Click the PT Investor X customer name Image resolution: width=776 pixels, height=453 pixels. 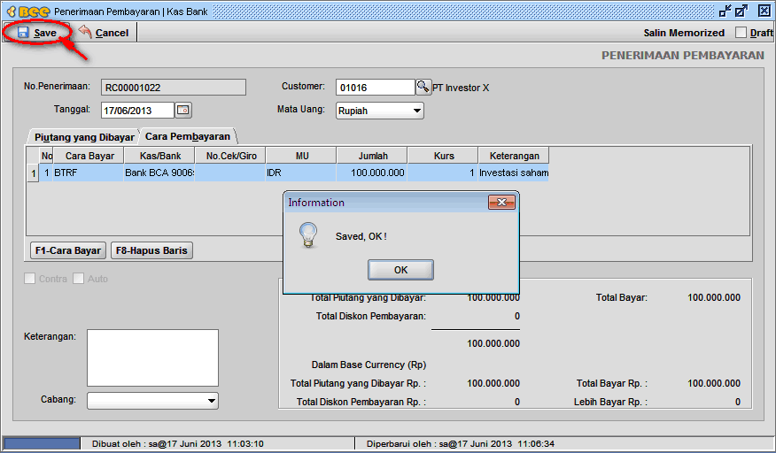(461, 88)
